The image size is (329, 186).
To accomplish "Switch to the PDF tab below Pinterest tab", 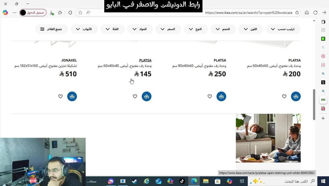I will (323, 65).
